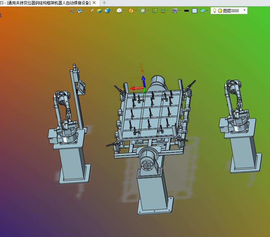Open the monitor display dropdown arrow
270x237 pixels.
pyautogui.click(x=179, y=11)
